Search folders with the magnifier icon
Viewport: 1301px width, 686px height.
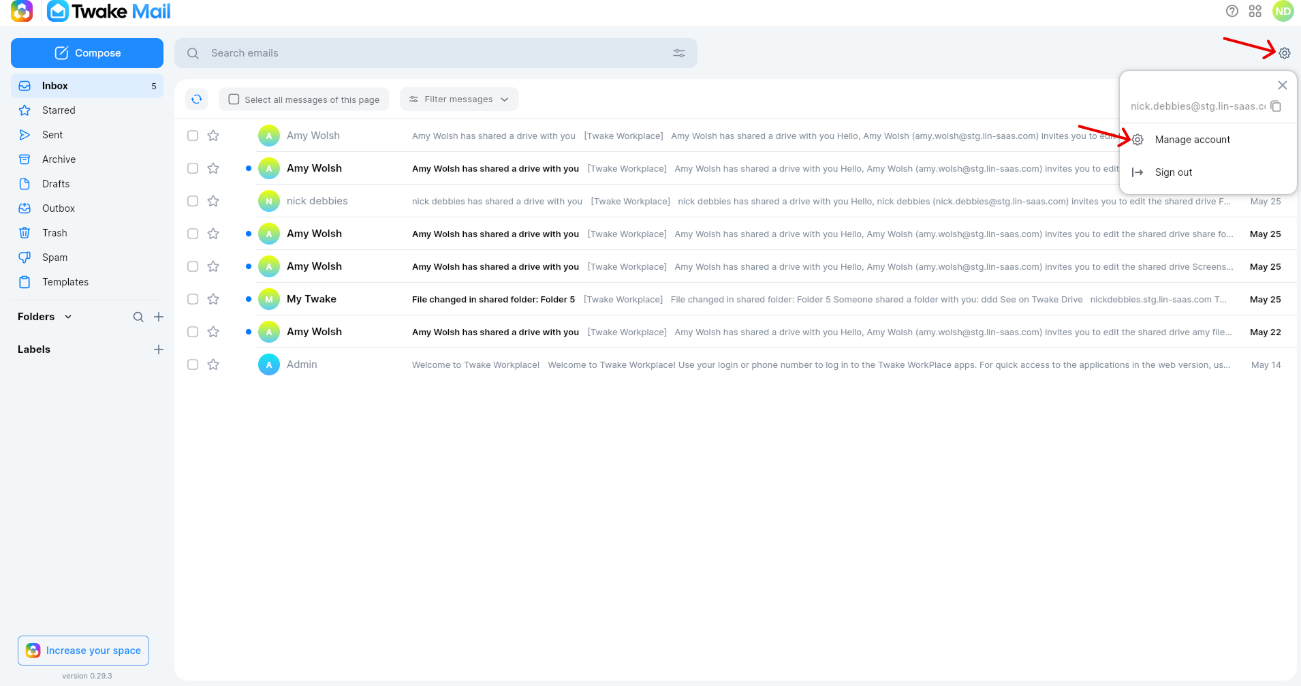click(x=138, y=317)
